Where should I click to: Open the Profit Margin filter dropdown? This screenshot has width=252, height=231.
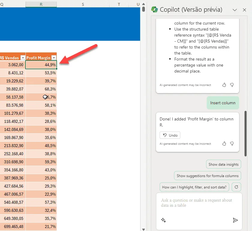pos(54,58)
